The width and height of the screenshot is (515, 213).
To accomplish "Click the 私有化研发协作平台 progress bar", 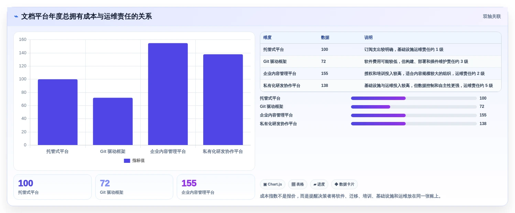I will click(414, 124).
